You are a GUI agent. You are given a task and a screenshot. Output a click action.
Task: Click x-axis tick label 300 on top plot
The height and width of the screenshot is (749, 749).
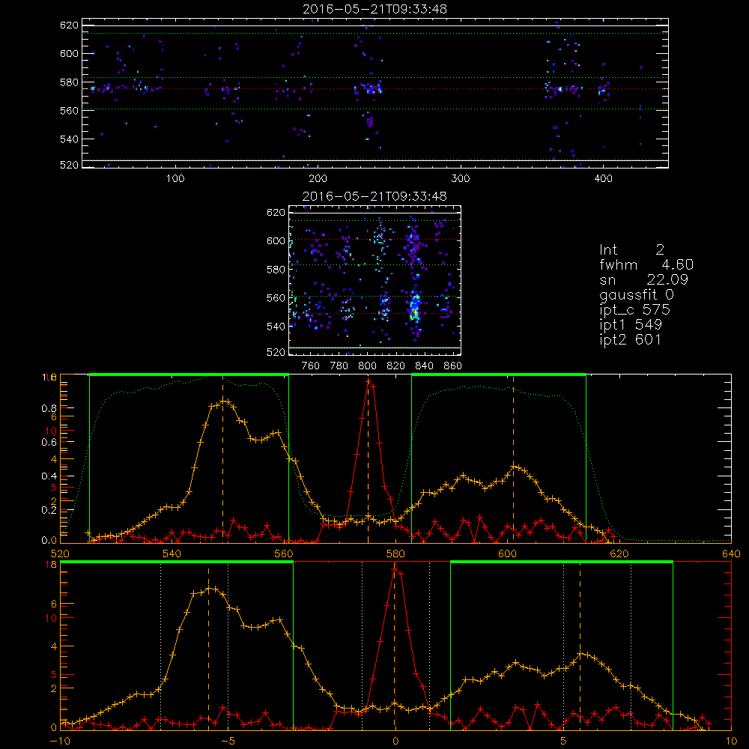coord(461,179)
